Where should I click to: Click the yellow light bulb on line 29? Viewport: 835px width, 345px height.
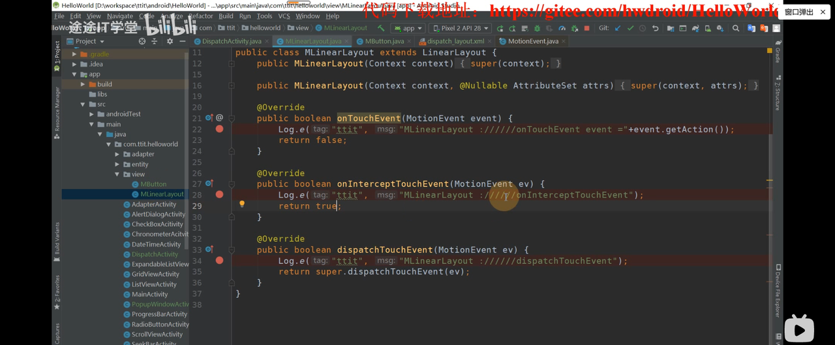[x=241, y=204]
